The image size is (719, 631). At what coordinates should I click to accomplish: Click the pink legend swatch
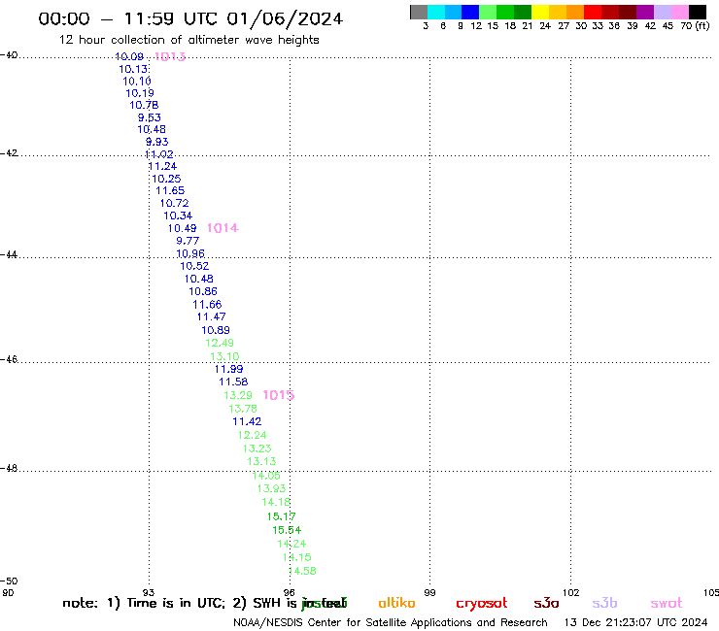(x=680, y=12)
